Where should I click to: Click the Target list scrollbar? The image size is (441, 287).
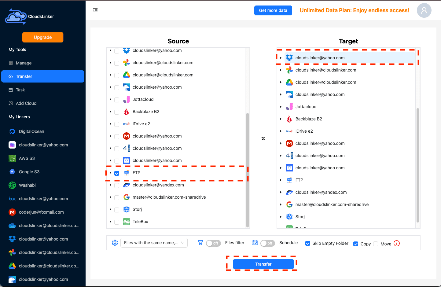point(418,165)
